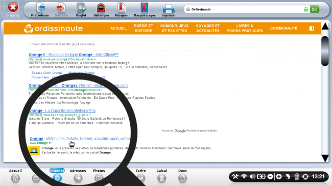Image resolution: width=332 pixels, height=186 pixels.
Task: Bookmark this page with Marquer
Action: pyautogui.click(x=121, y=10)
